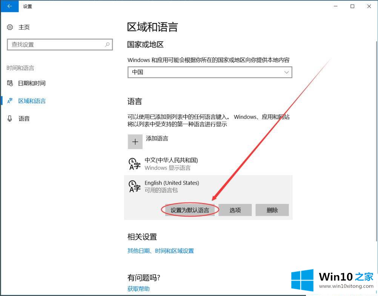The image size is (378, 296).
Task: Select the 日期和时间 calendar clock icon
Action: coord(10,83)
